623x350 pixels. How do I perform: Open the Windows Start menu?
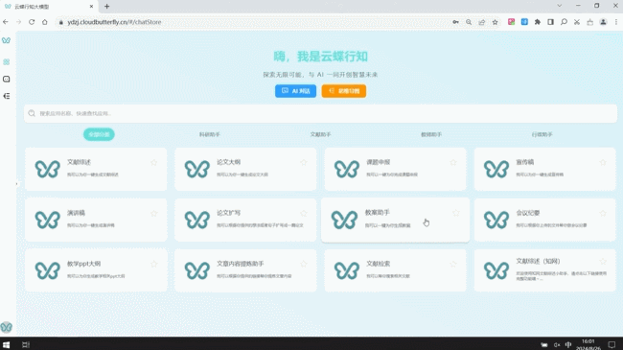6,344
